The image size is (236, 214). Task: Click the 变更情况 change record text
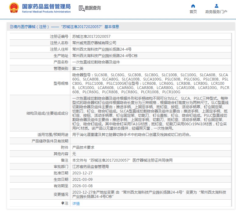coord(149,194)
